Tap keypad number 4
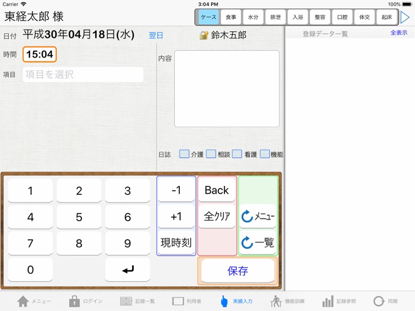 pos(30,217)
